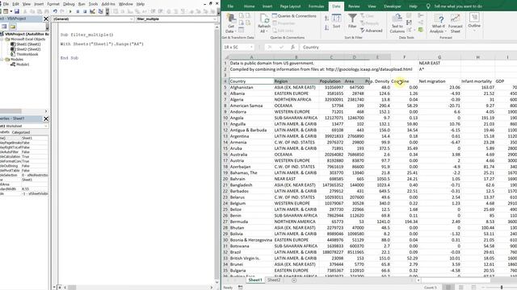Close the VBAProject explorer panel

point(46,19)
